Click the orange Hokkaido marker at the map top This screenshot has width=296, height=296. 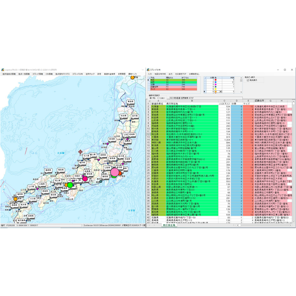(x=133, y=77)
